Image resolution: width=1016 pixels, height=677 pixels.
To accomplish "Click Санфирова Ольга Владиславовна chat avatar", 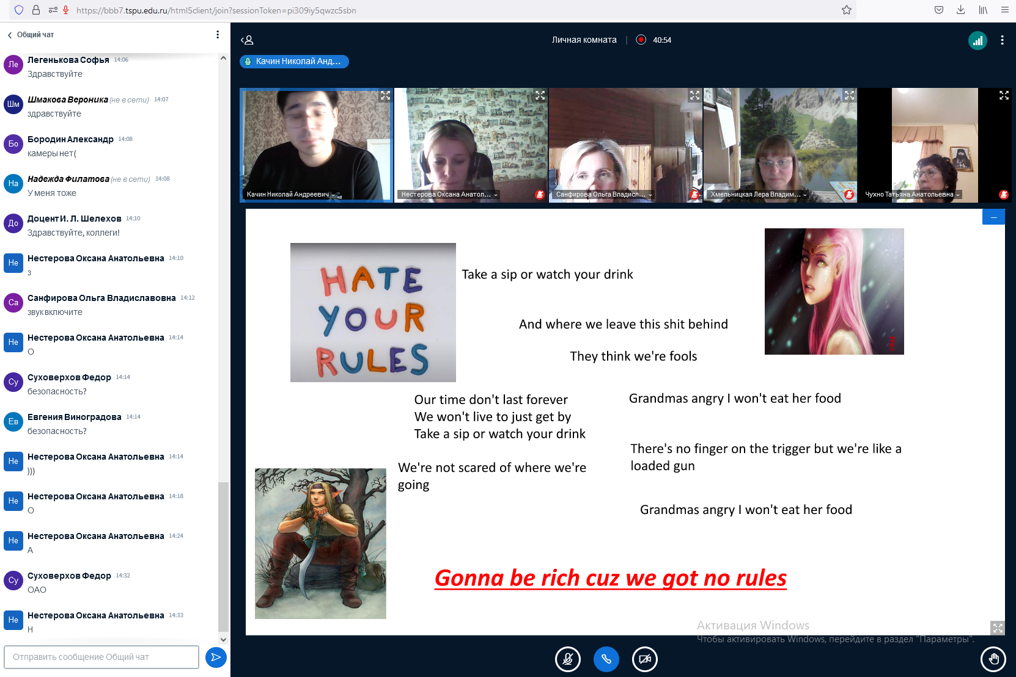I will click(13, 302).
